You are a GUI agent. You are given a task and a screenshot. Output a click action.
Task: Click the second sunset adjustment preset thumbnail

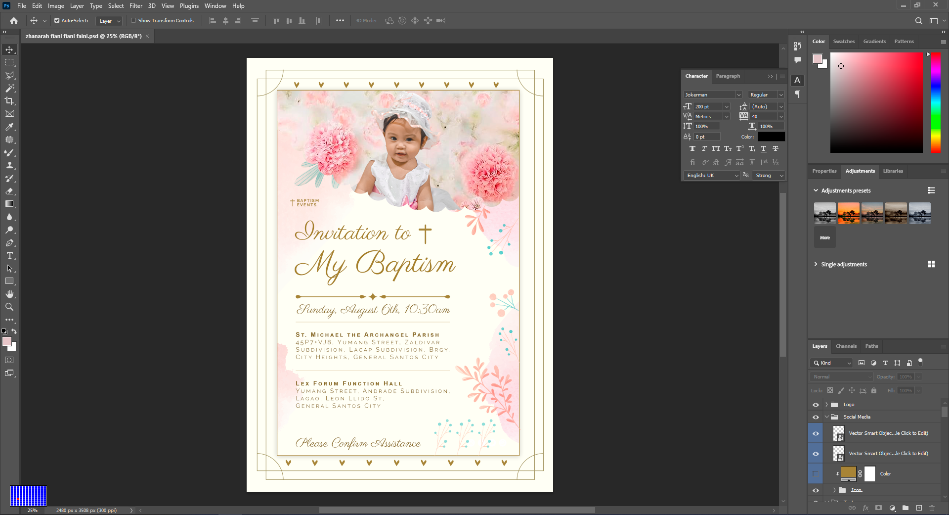849,213
